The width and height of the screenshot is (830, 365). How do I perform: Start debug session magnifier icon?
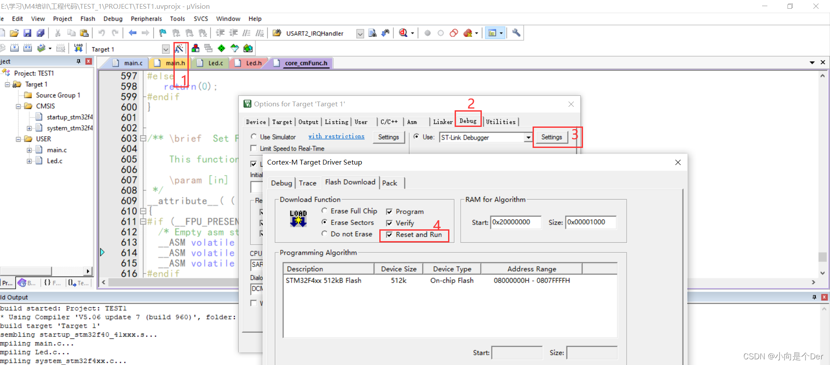(403, 33)
